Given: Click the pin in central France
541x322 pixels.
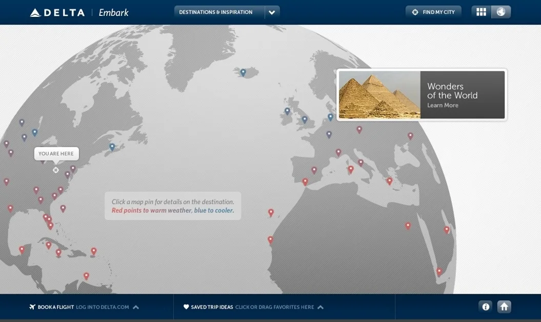Looking at the screenshot, I should (329, 135).
